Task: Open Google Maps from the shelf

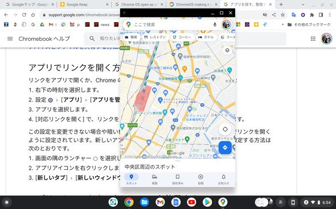Action: click(223, 202)
